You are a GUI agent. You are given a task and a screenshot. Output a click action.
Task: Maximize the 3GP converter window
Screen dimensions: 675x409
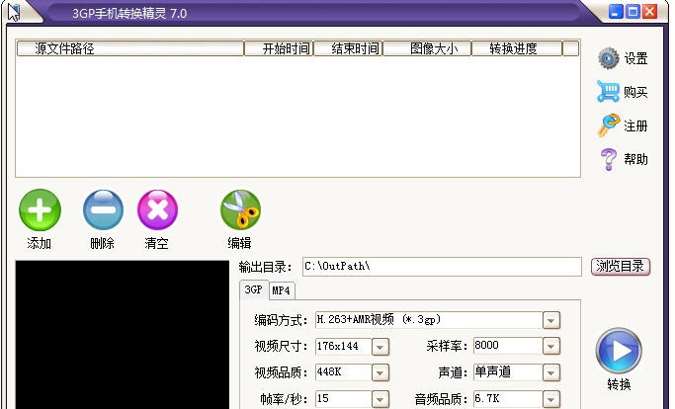click(633, 11)
